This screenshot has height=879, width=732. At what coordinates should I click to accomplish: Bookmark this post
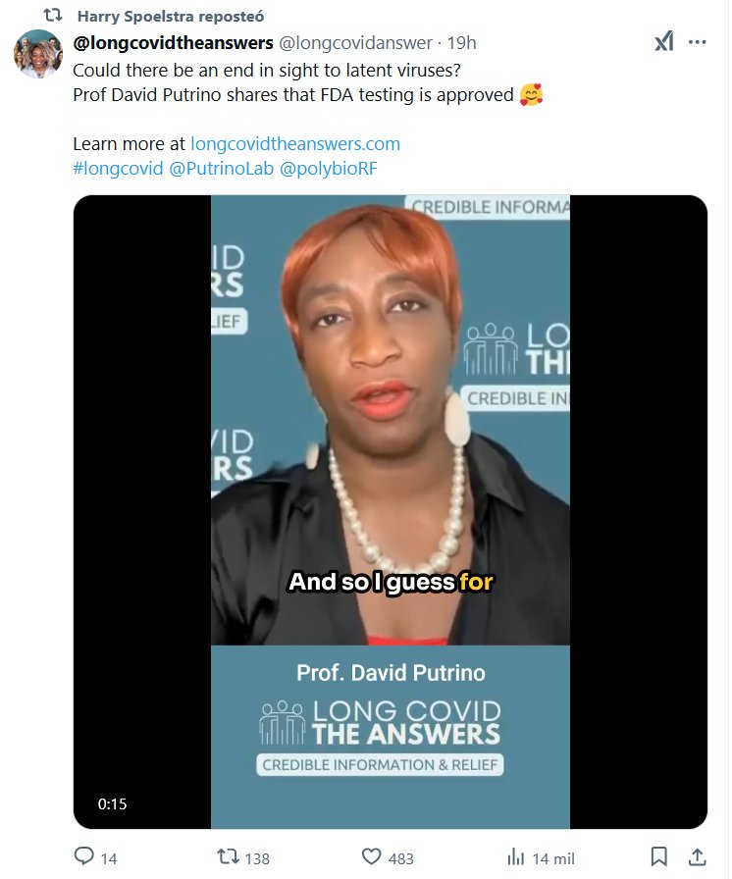[659, 856]
